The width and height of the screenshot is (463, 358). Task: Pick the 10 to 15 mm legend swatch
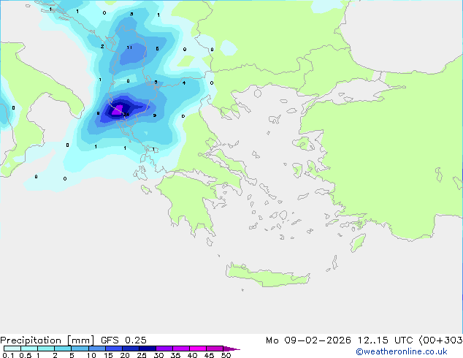pos(96,349)
